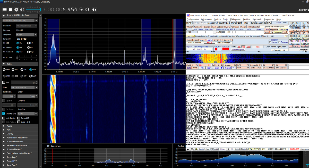The height and width of the screenshot is (168, 309).
Task: Click the Logbook button
Action: (274, 30)
